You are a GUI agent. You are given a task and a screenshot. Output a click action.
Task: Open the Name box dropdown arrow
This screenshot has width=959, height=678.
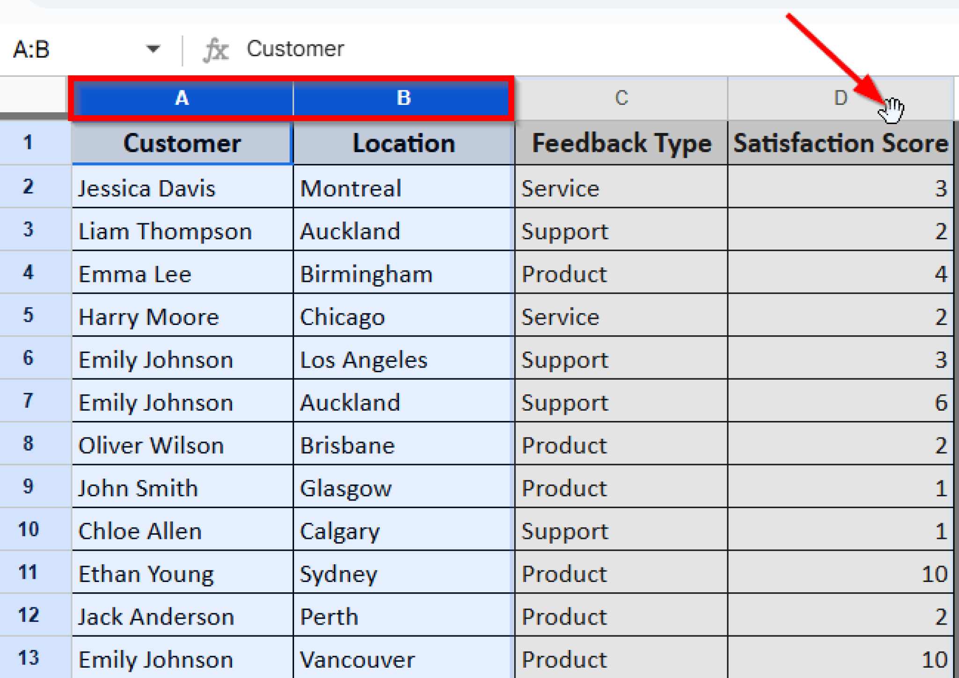[153, 49]
